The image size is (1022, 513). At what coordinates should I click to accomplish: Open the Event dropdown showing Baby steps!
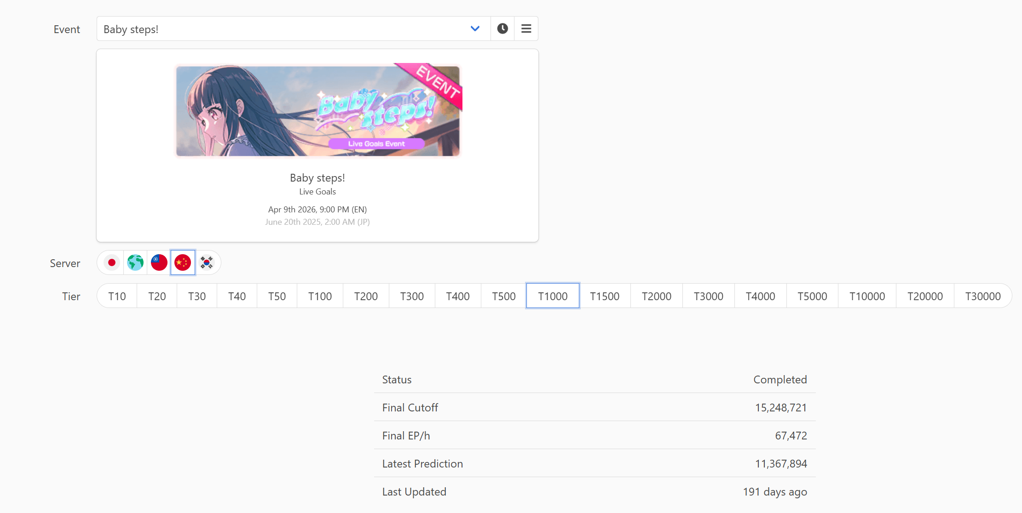click(x=294, y=28)
